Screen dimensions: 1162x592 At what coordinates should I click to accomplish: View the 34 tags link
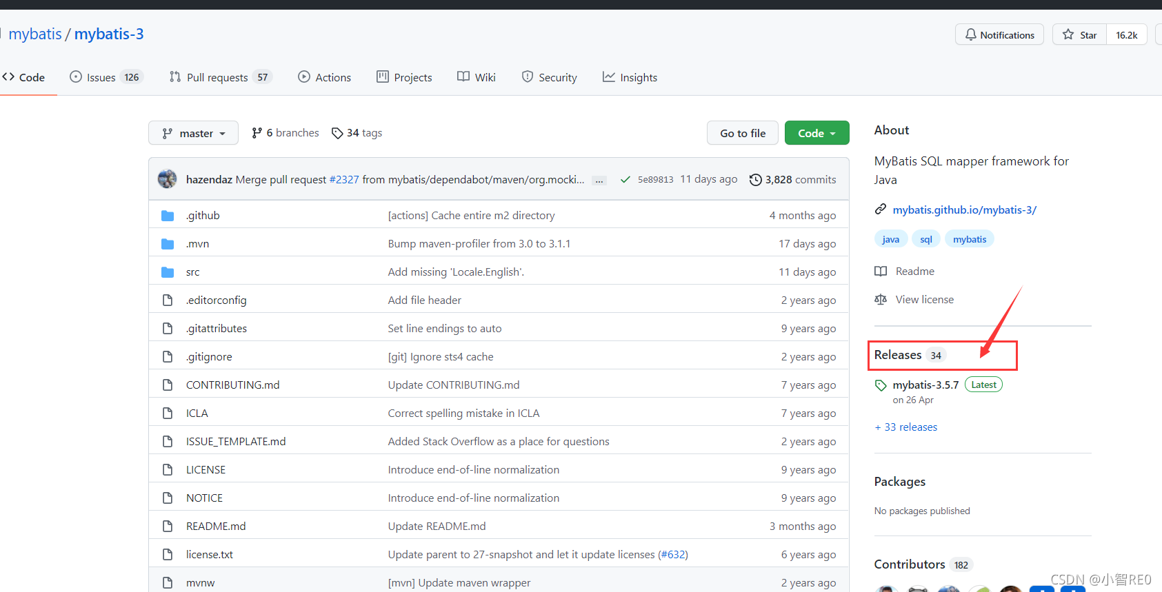(357, 133)
